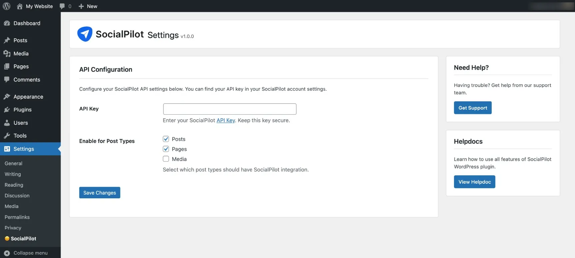
Task: Click the Get Support button
Action: point(473,108)
